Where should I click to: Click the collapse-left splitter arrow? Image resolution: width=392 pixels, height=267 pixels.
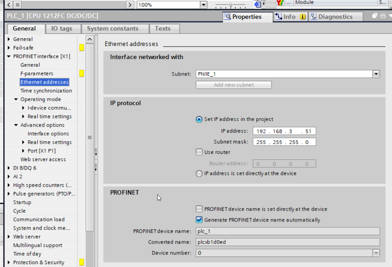tap(96, 154)
